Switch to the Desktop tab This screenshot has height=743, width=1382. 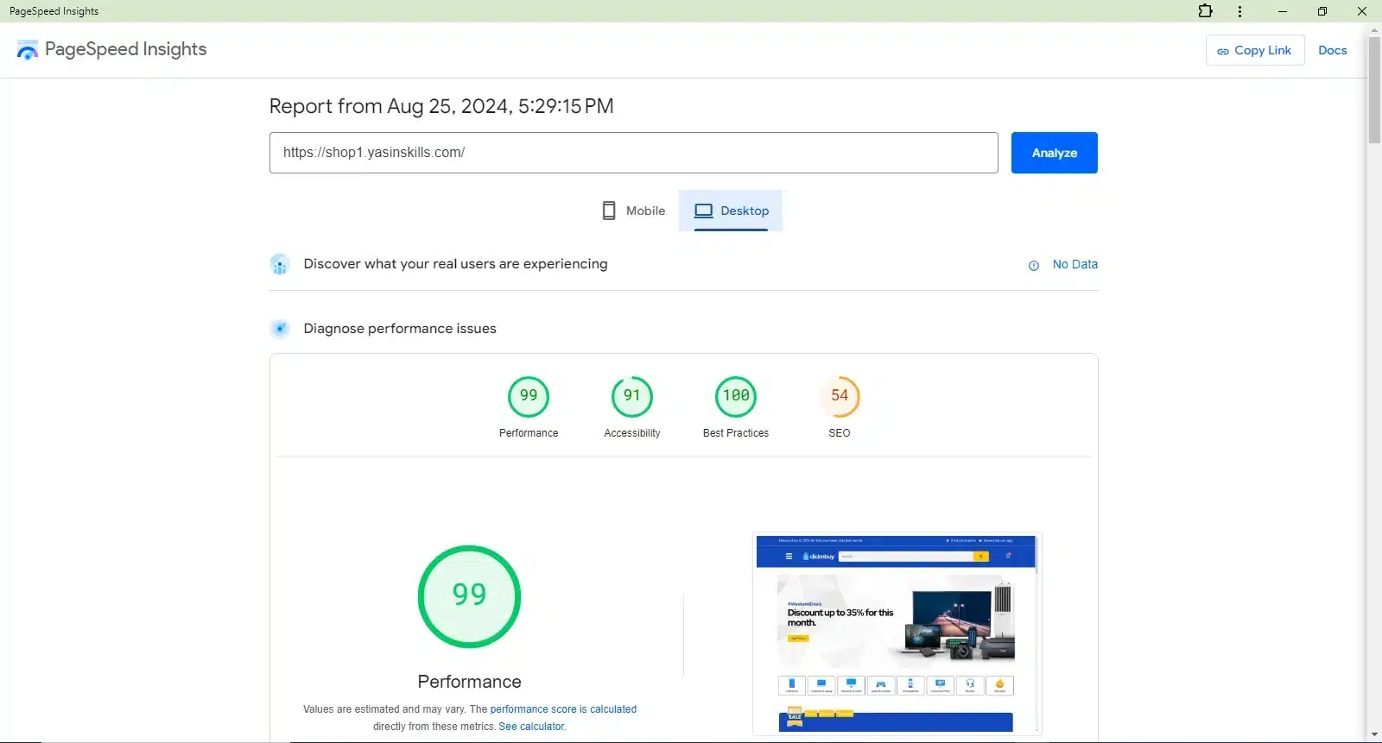(x=731, y=211)
